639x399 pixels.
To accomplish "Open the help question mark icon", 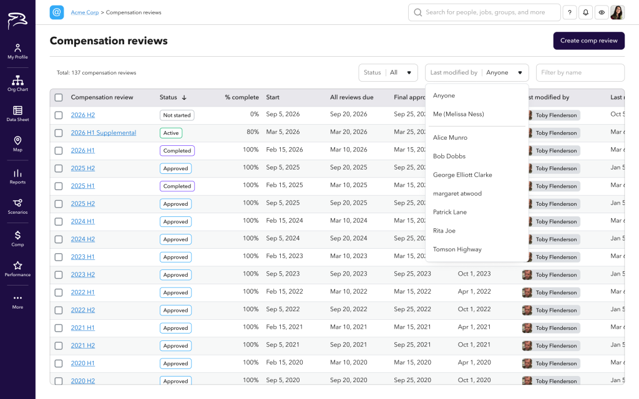I will click(x=569, y=12).
